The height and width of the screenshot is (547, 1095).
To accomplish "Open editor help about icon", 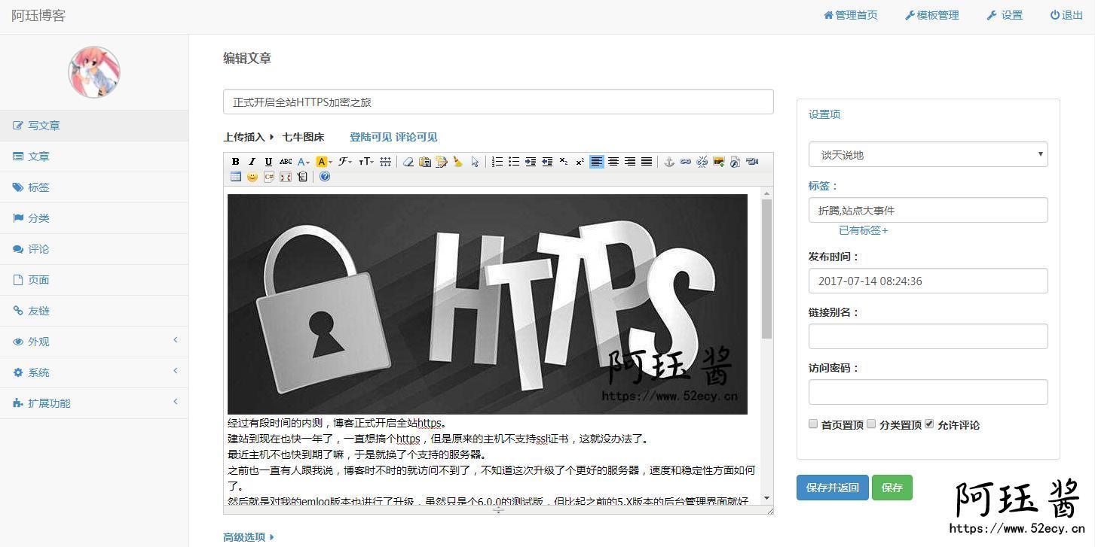I will click(325, 177).
